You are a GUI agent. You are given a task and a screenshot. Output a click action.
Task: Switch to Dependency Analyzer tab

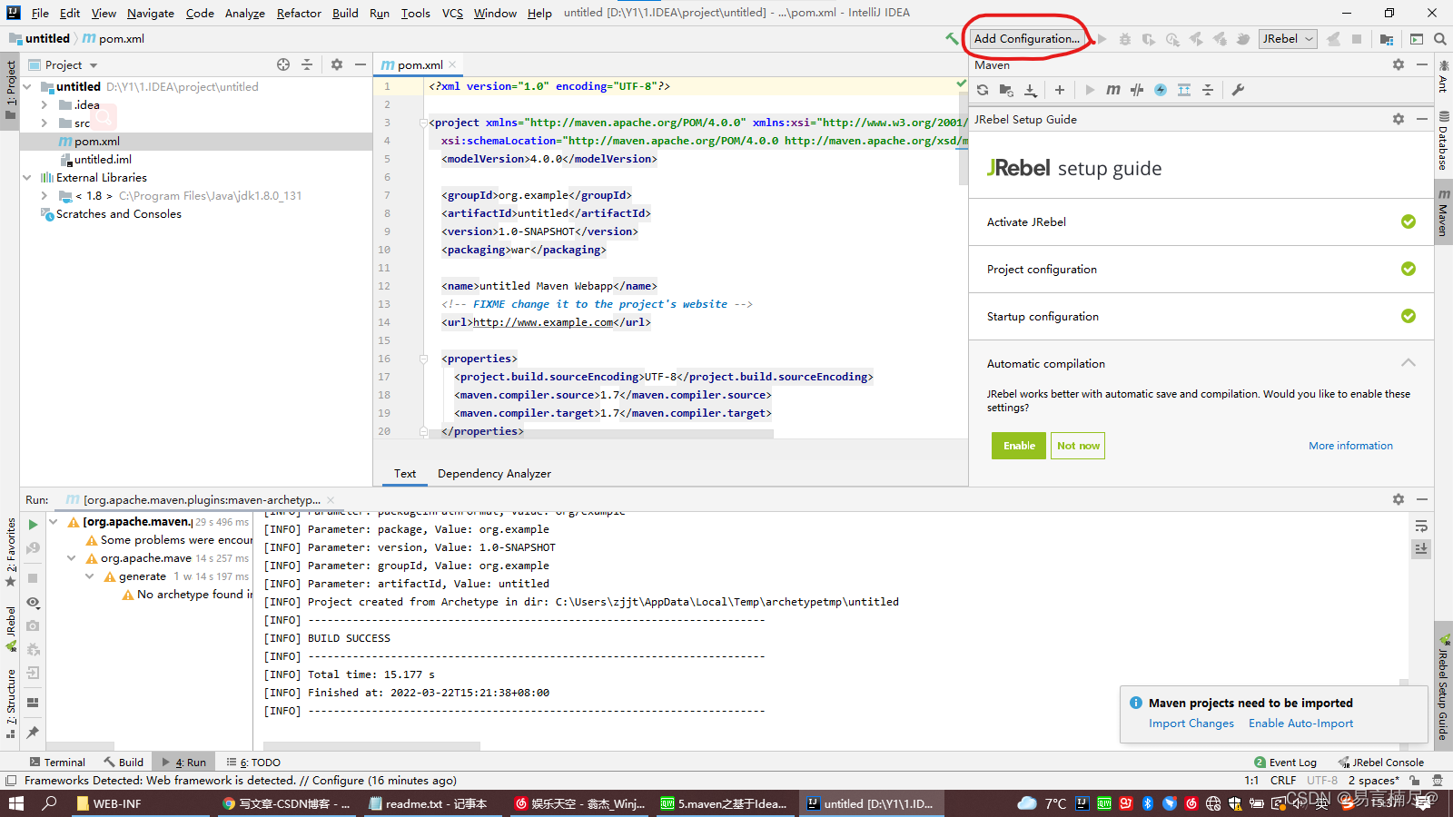(494, 474)
